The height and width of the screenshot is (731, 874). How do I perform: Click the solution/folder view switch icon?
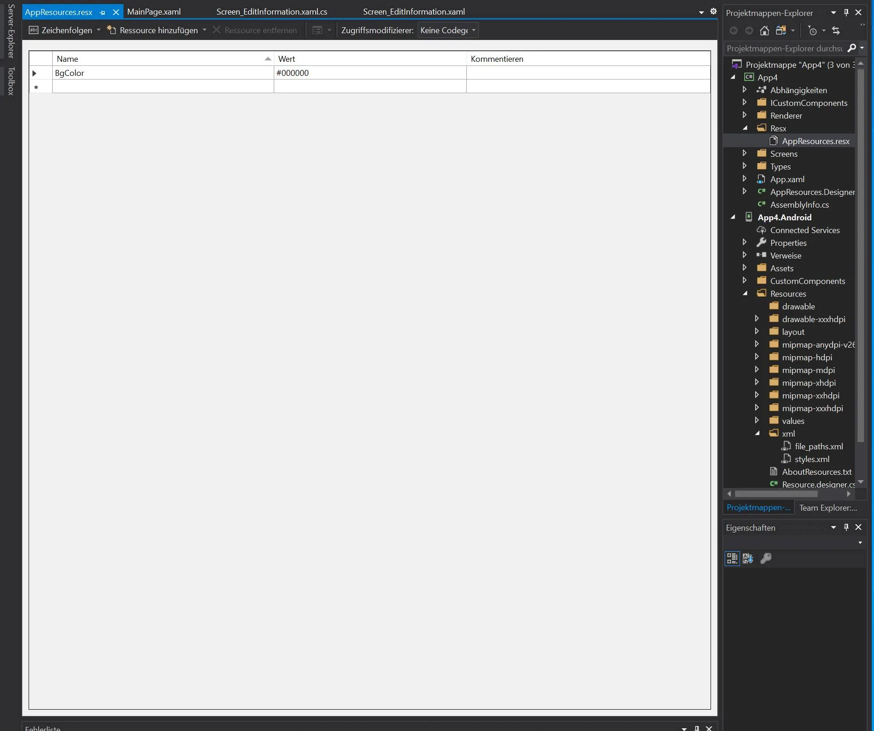click(781, 30)
